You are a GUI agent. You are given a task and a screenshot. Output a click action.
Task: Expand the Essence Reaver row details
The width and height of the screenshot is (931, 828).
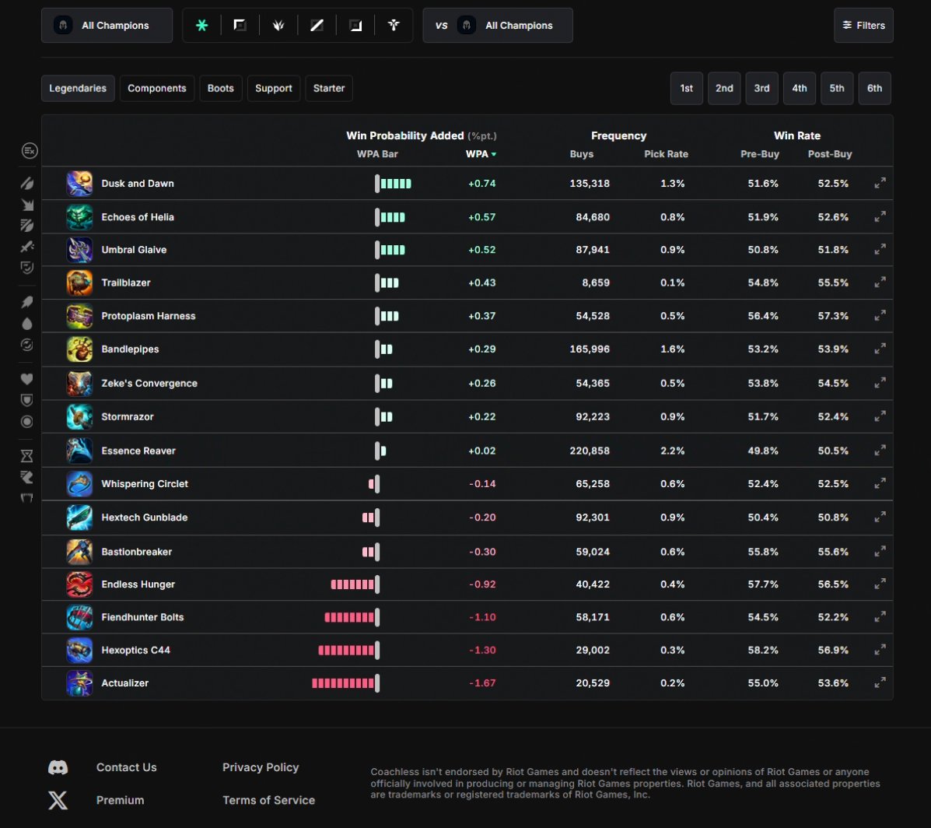coord(880,451)
